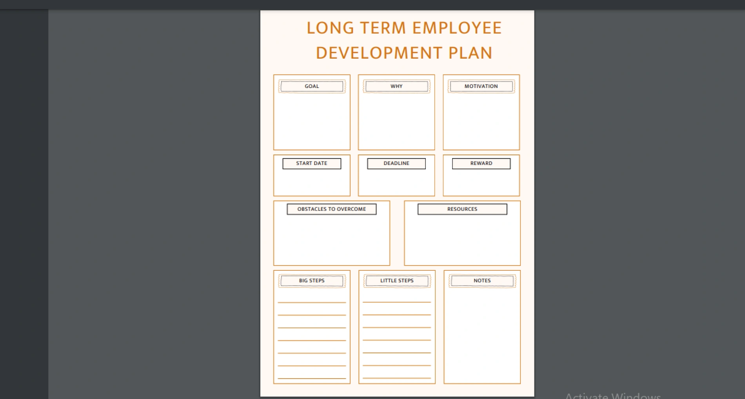Click the OBSTACLES TO OVERCOME label
745x399 pixels.
(331, 209)
